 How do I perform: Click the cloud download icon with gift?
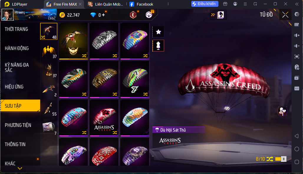149,15
